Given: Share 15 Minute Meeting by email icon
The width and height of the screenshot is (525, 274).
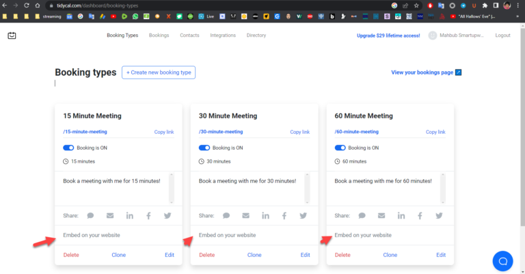Looking at the screenshot, I should click(110, 216).
